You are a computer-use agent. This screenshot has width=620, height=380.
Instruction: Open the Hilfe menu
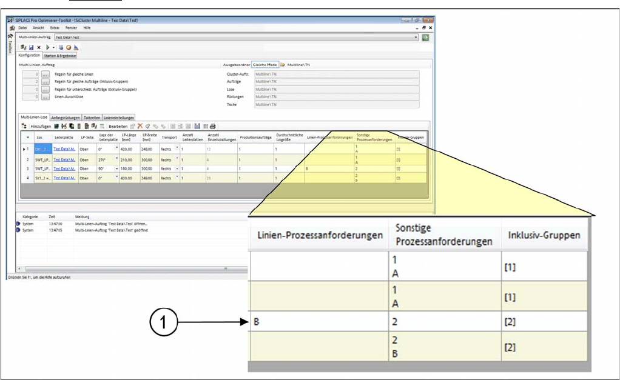[87, 28]
